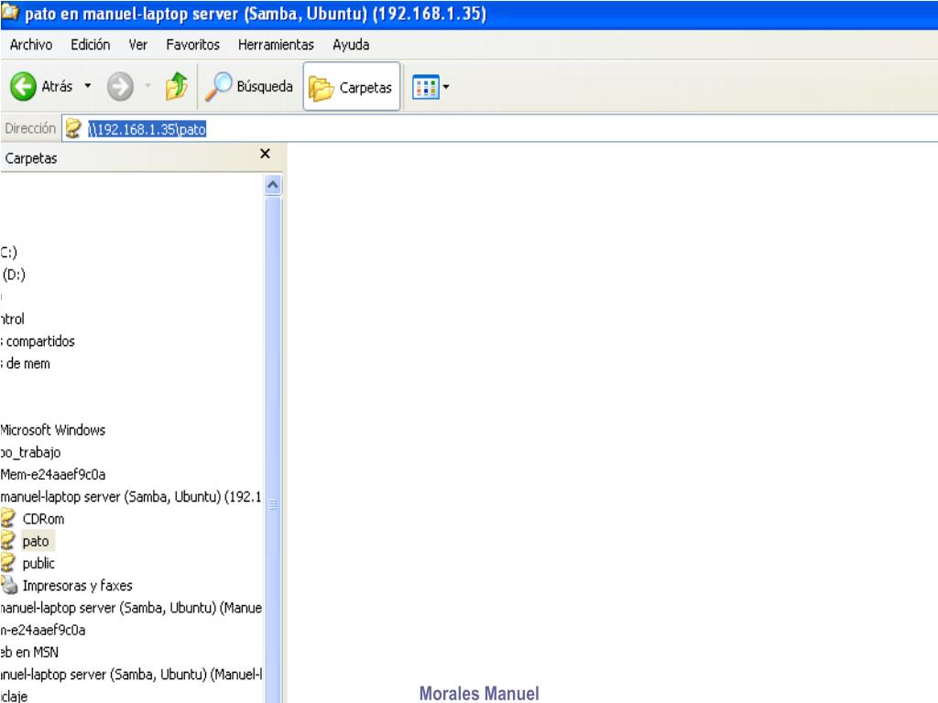The width and height of the screenshot is (938, 703).
Task: Select the Microsoft Windows network node
Action: 52,430
